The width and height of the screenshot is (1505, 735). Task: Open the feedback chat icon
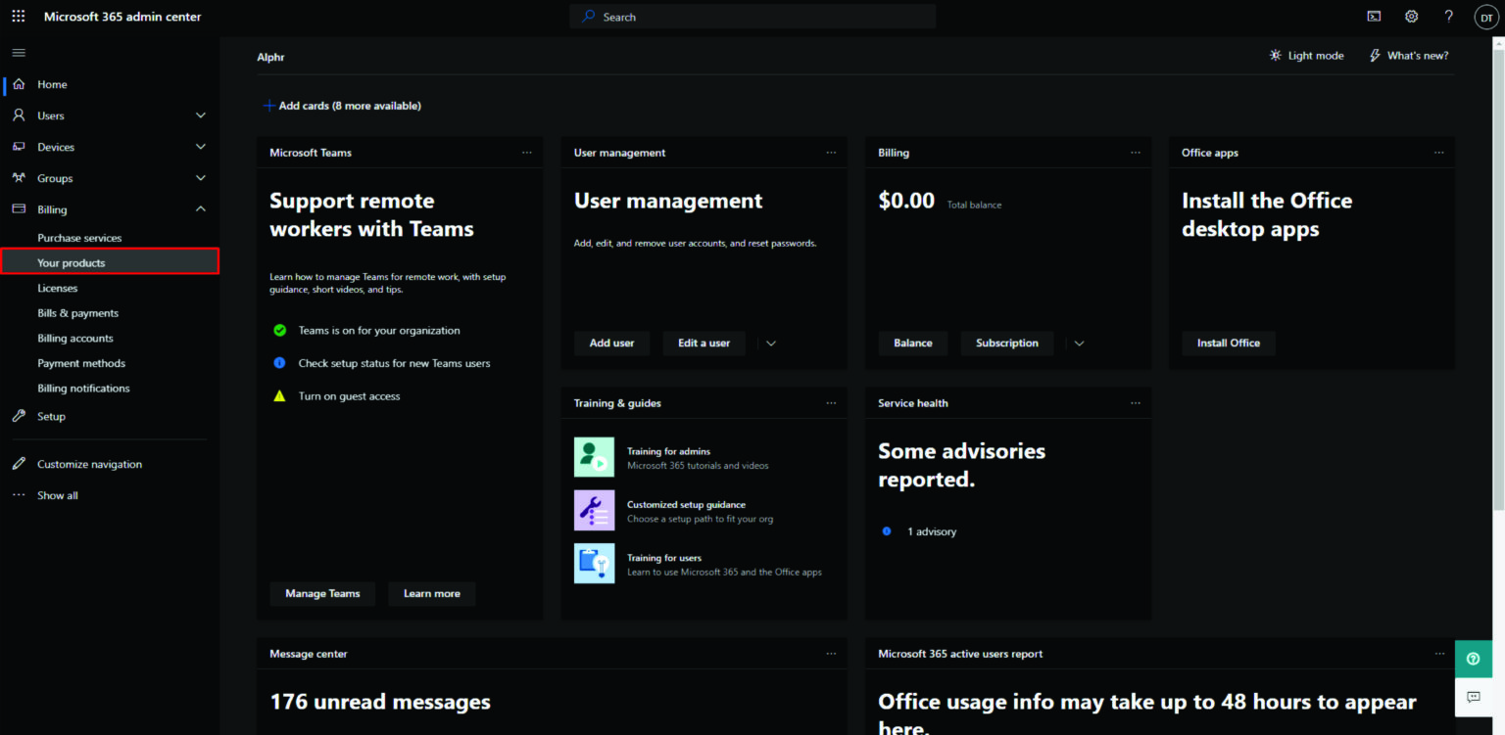pyautogui.click(x=1474, y=697)
